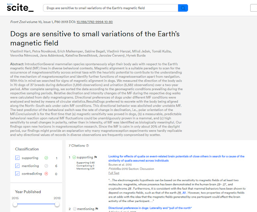
Task: Click the 'F1000Res 2018 Section: Discussion' text
Action: (131, 169)
